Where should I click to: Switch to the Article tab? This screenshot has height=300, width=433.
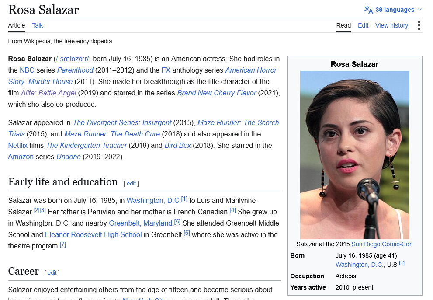(x=16, y=25)
